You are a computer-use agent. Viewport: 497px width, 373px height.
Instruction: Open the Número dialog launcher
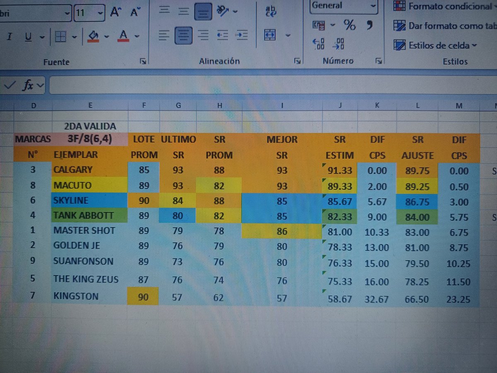(378, 61)
